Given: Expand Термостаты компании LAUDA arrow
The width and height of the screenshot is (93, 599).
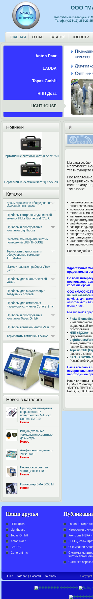Looking at the screenshot, I should pos(53,336).
